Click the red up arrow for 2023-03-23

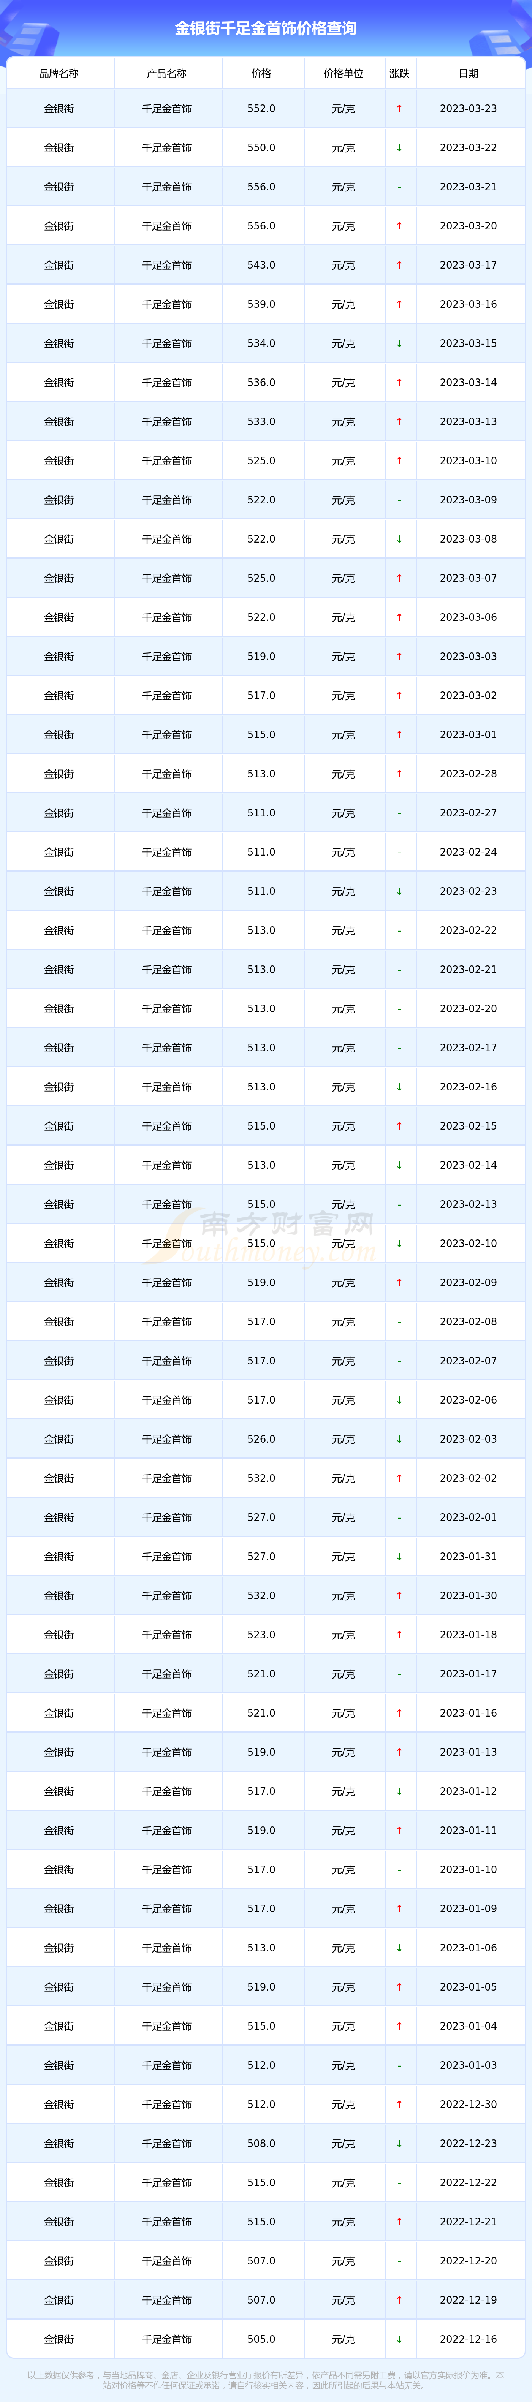click(x=399, y=109)
